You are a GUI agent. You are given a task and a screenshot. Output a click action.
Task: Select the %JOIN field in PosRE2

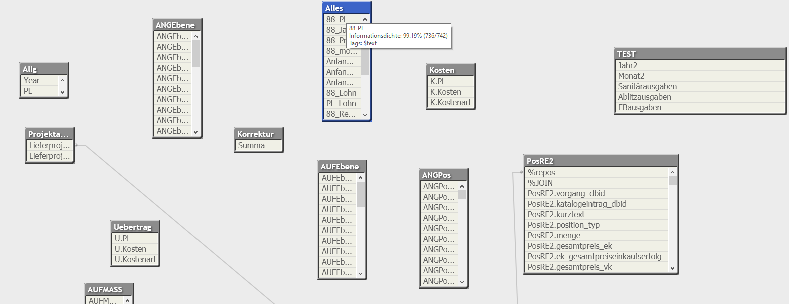tap(540, 183)
